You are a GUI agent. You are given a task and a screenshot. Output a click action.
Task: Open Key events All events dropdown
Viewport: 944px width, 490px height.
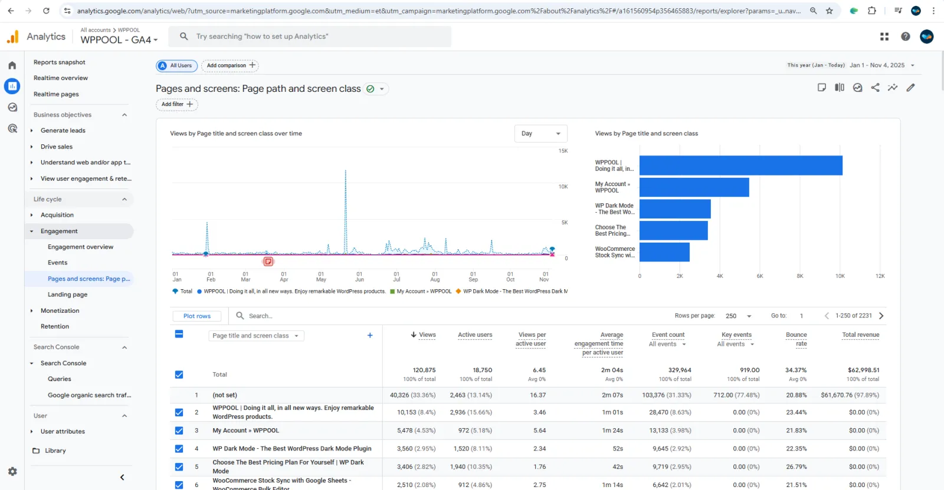point(736,344)
